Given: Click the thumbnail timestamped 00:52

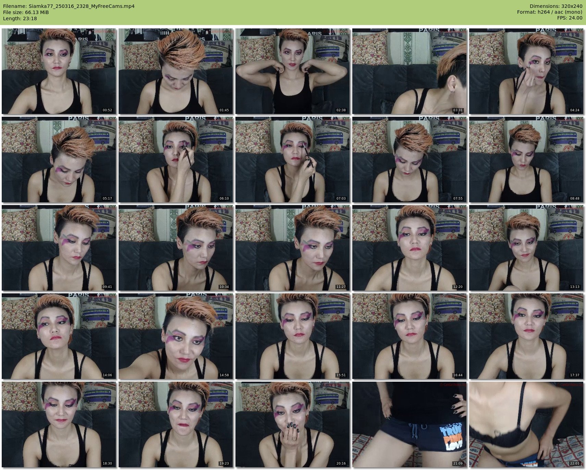Looking at the screenshot, I should [x=59, y=71].
